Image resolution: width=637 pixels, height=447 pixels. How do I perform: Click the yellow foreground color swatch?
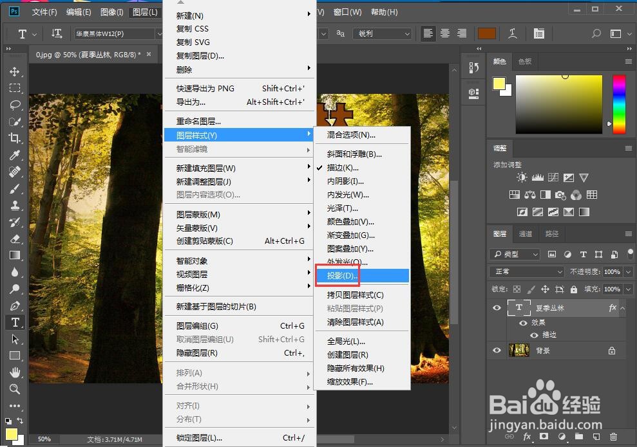500,84
